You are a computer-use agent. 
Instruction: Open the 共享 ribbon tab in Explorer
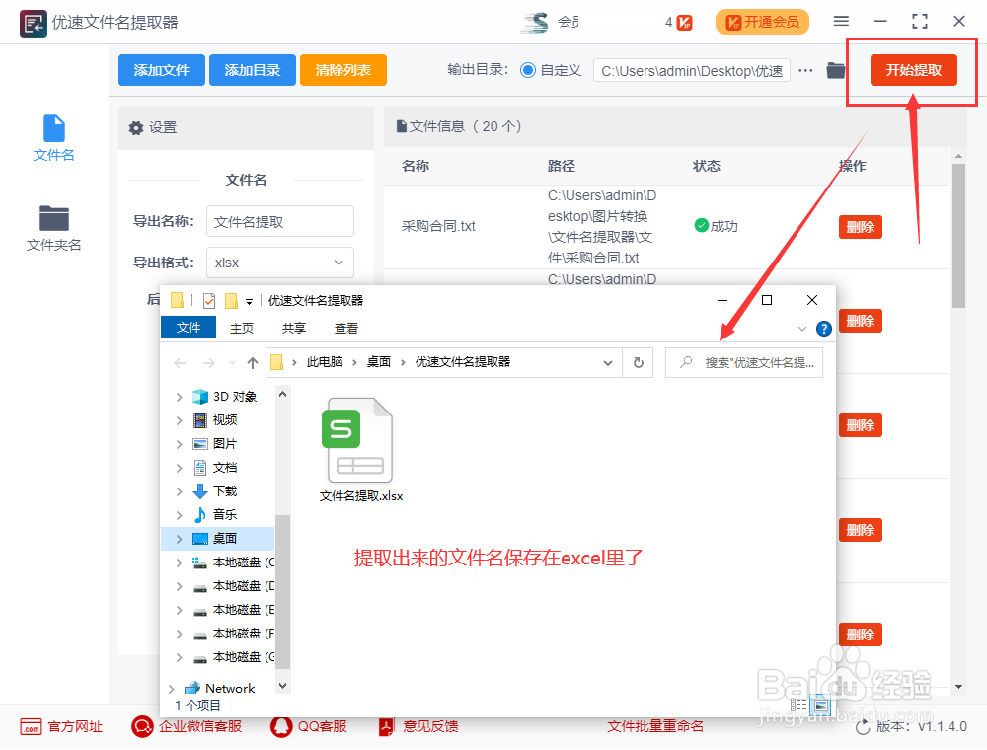tap(293, 328)
